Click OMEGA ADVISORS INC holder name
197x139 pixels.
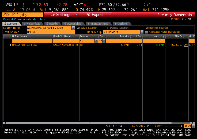coord(25,45)
